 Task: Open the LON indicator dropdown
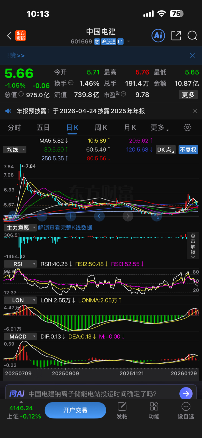coord(20,300)
